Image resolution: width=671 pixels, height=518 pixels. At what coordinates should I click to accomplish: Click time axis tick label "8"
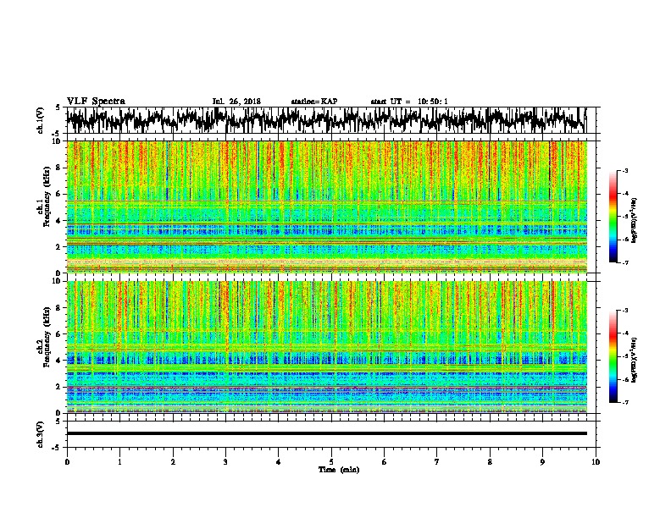pos(490,462)
